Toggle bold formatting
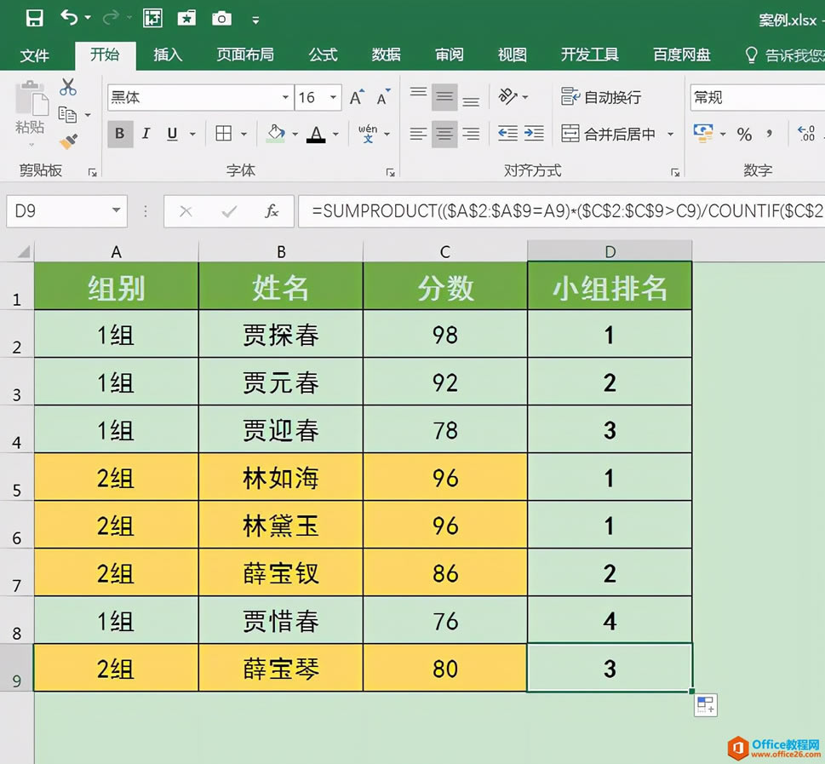 tap(120, 134)
